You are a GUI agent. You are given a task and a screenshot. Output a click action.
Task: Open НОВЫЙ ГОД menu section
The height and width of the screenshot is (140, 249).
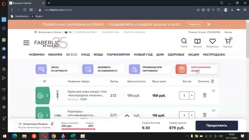click(x=143, y=54)
